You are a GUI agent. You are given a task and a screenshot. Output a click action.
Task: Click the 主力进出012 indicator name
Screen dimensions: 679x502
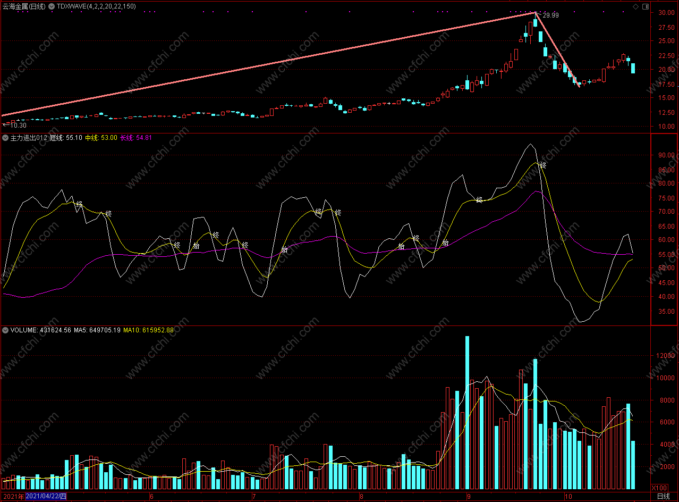tap(29, 138)
